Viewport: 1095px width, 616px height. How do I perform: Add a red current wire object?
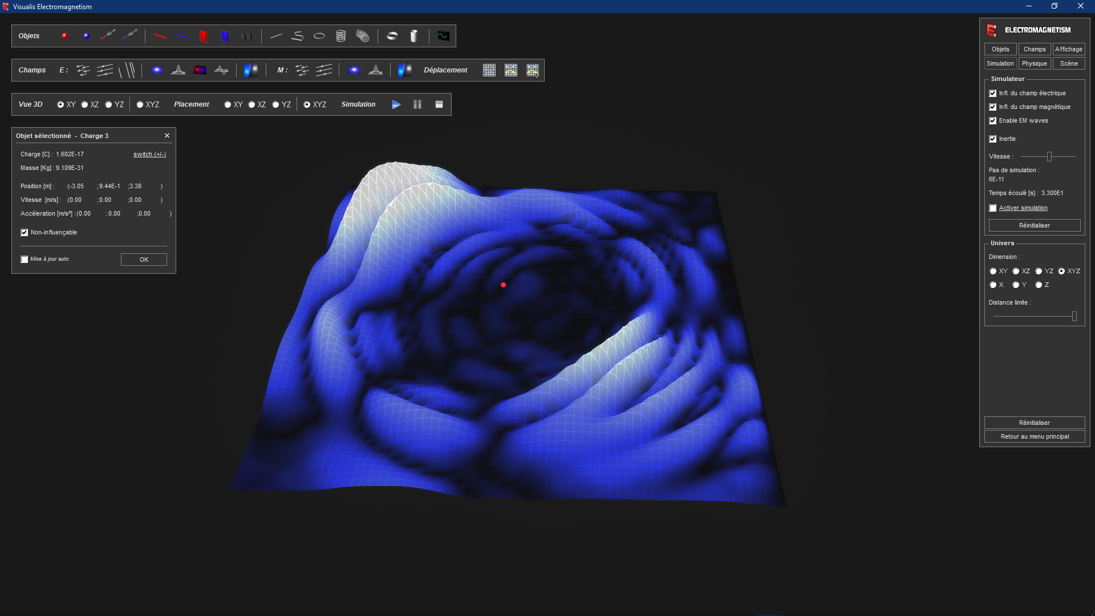point(160,36)
